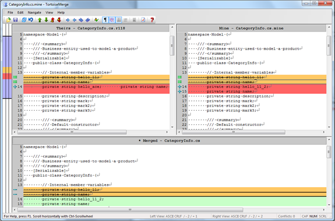The image size is (335, 221).
Task: Click Merged green line 15 'private string name;'
Action: pos(66,204)
